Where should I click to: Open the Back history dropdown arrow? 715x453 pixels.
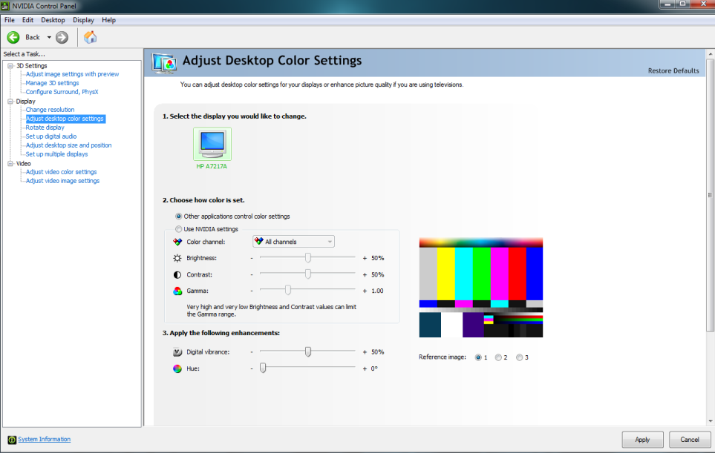pyautogui.click(x=49, y=37)
